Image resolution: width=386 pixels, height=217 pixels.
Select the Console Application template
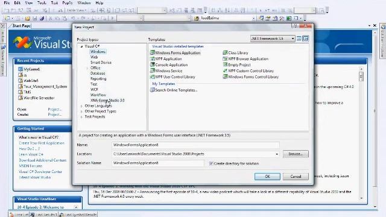click(x=169, y=64)
